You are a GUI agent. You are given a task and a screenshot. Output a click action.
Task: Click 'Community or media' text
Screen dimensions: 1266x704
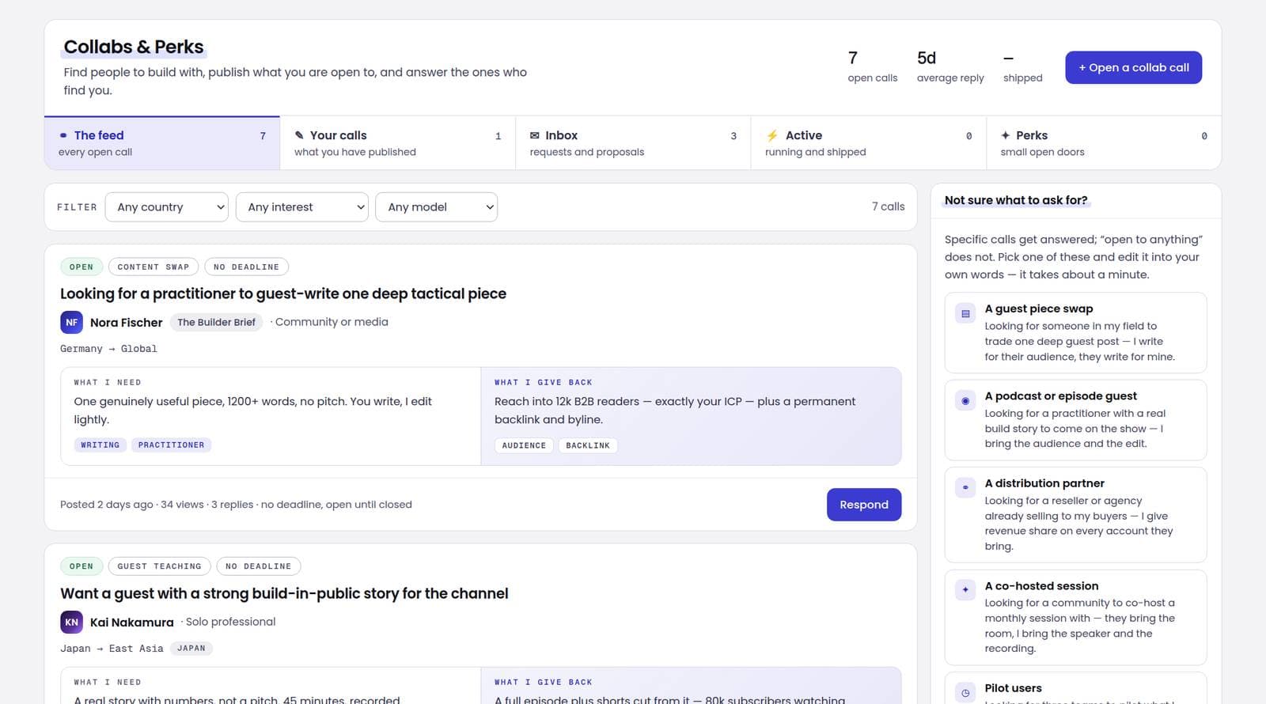click(332, 322)
